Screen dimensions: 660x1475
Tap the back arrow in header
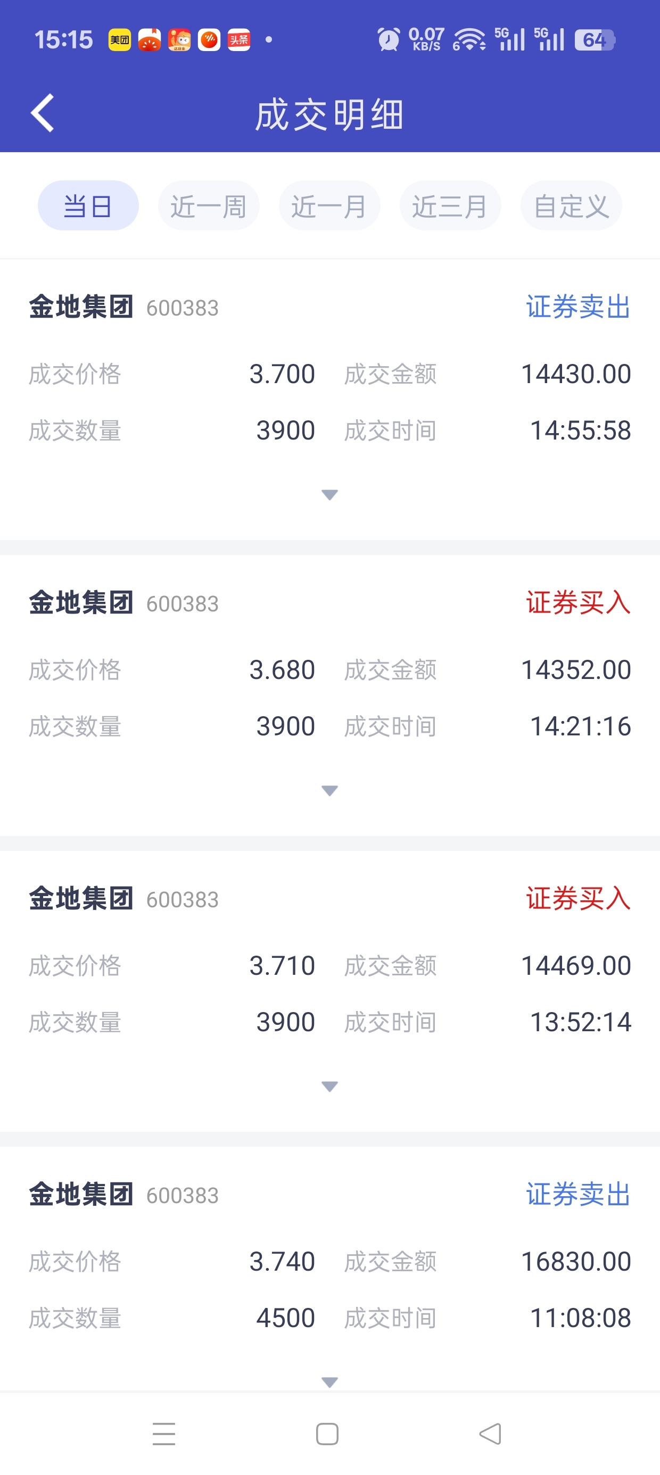pos(43,113)
